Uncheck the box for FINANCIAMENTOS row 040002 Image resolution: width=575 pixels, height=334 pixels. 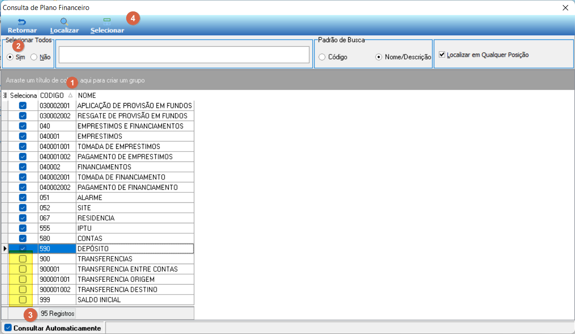(x=23, y=167)
